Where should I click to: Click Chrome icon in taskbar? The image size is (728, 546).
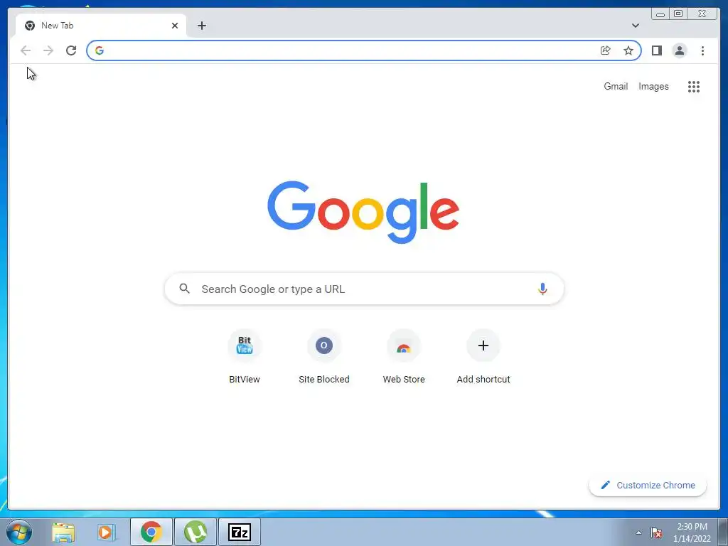(x=151, y=532)
